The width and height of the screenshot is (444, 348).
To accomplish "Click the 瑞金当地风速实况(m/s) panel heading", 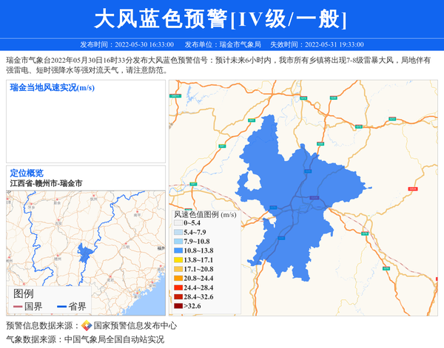I will pos(52,88).
